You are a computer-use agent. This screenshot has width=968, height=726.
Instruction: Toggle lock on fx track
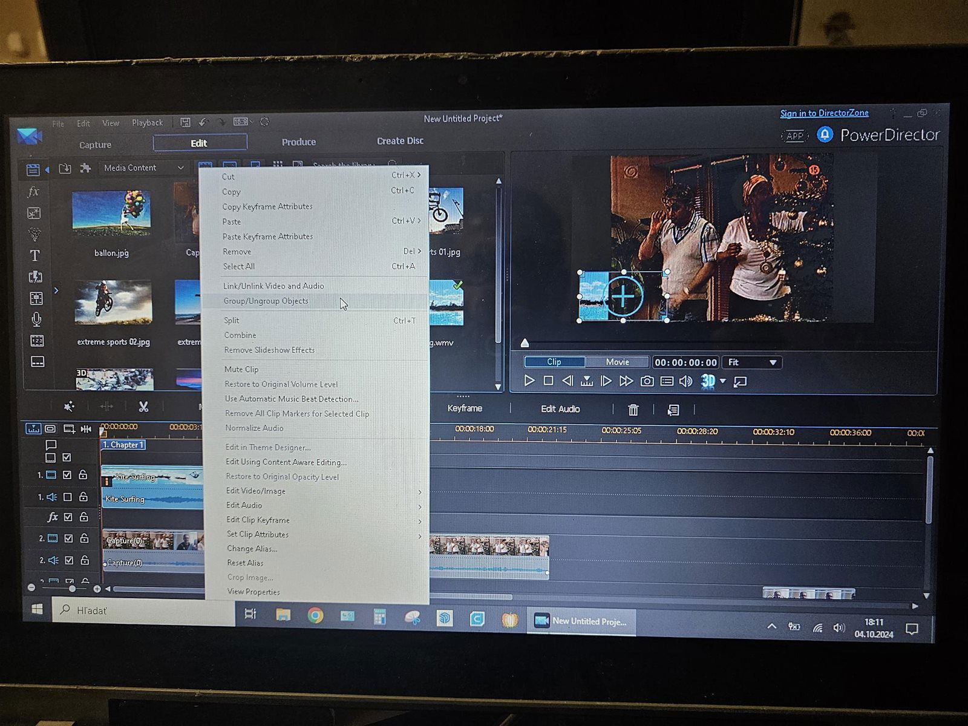click(84, 517)
